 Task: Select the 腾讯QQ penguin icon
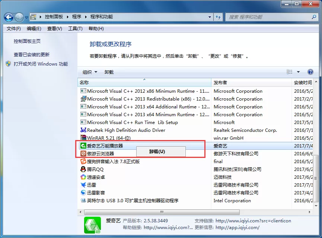pos(83,169)
